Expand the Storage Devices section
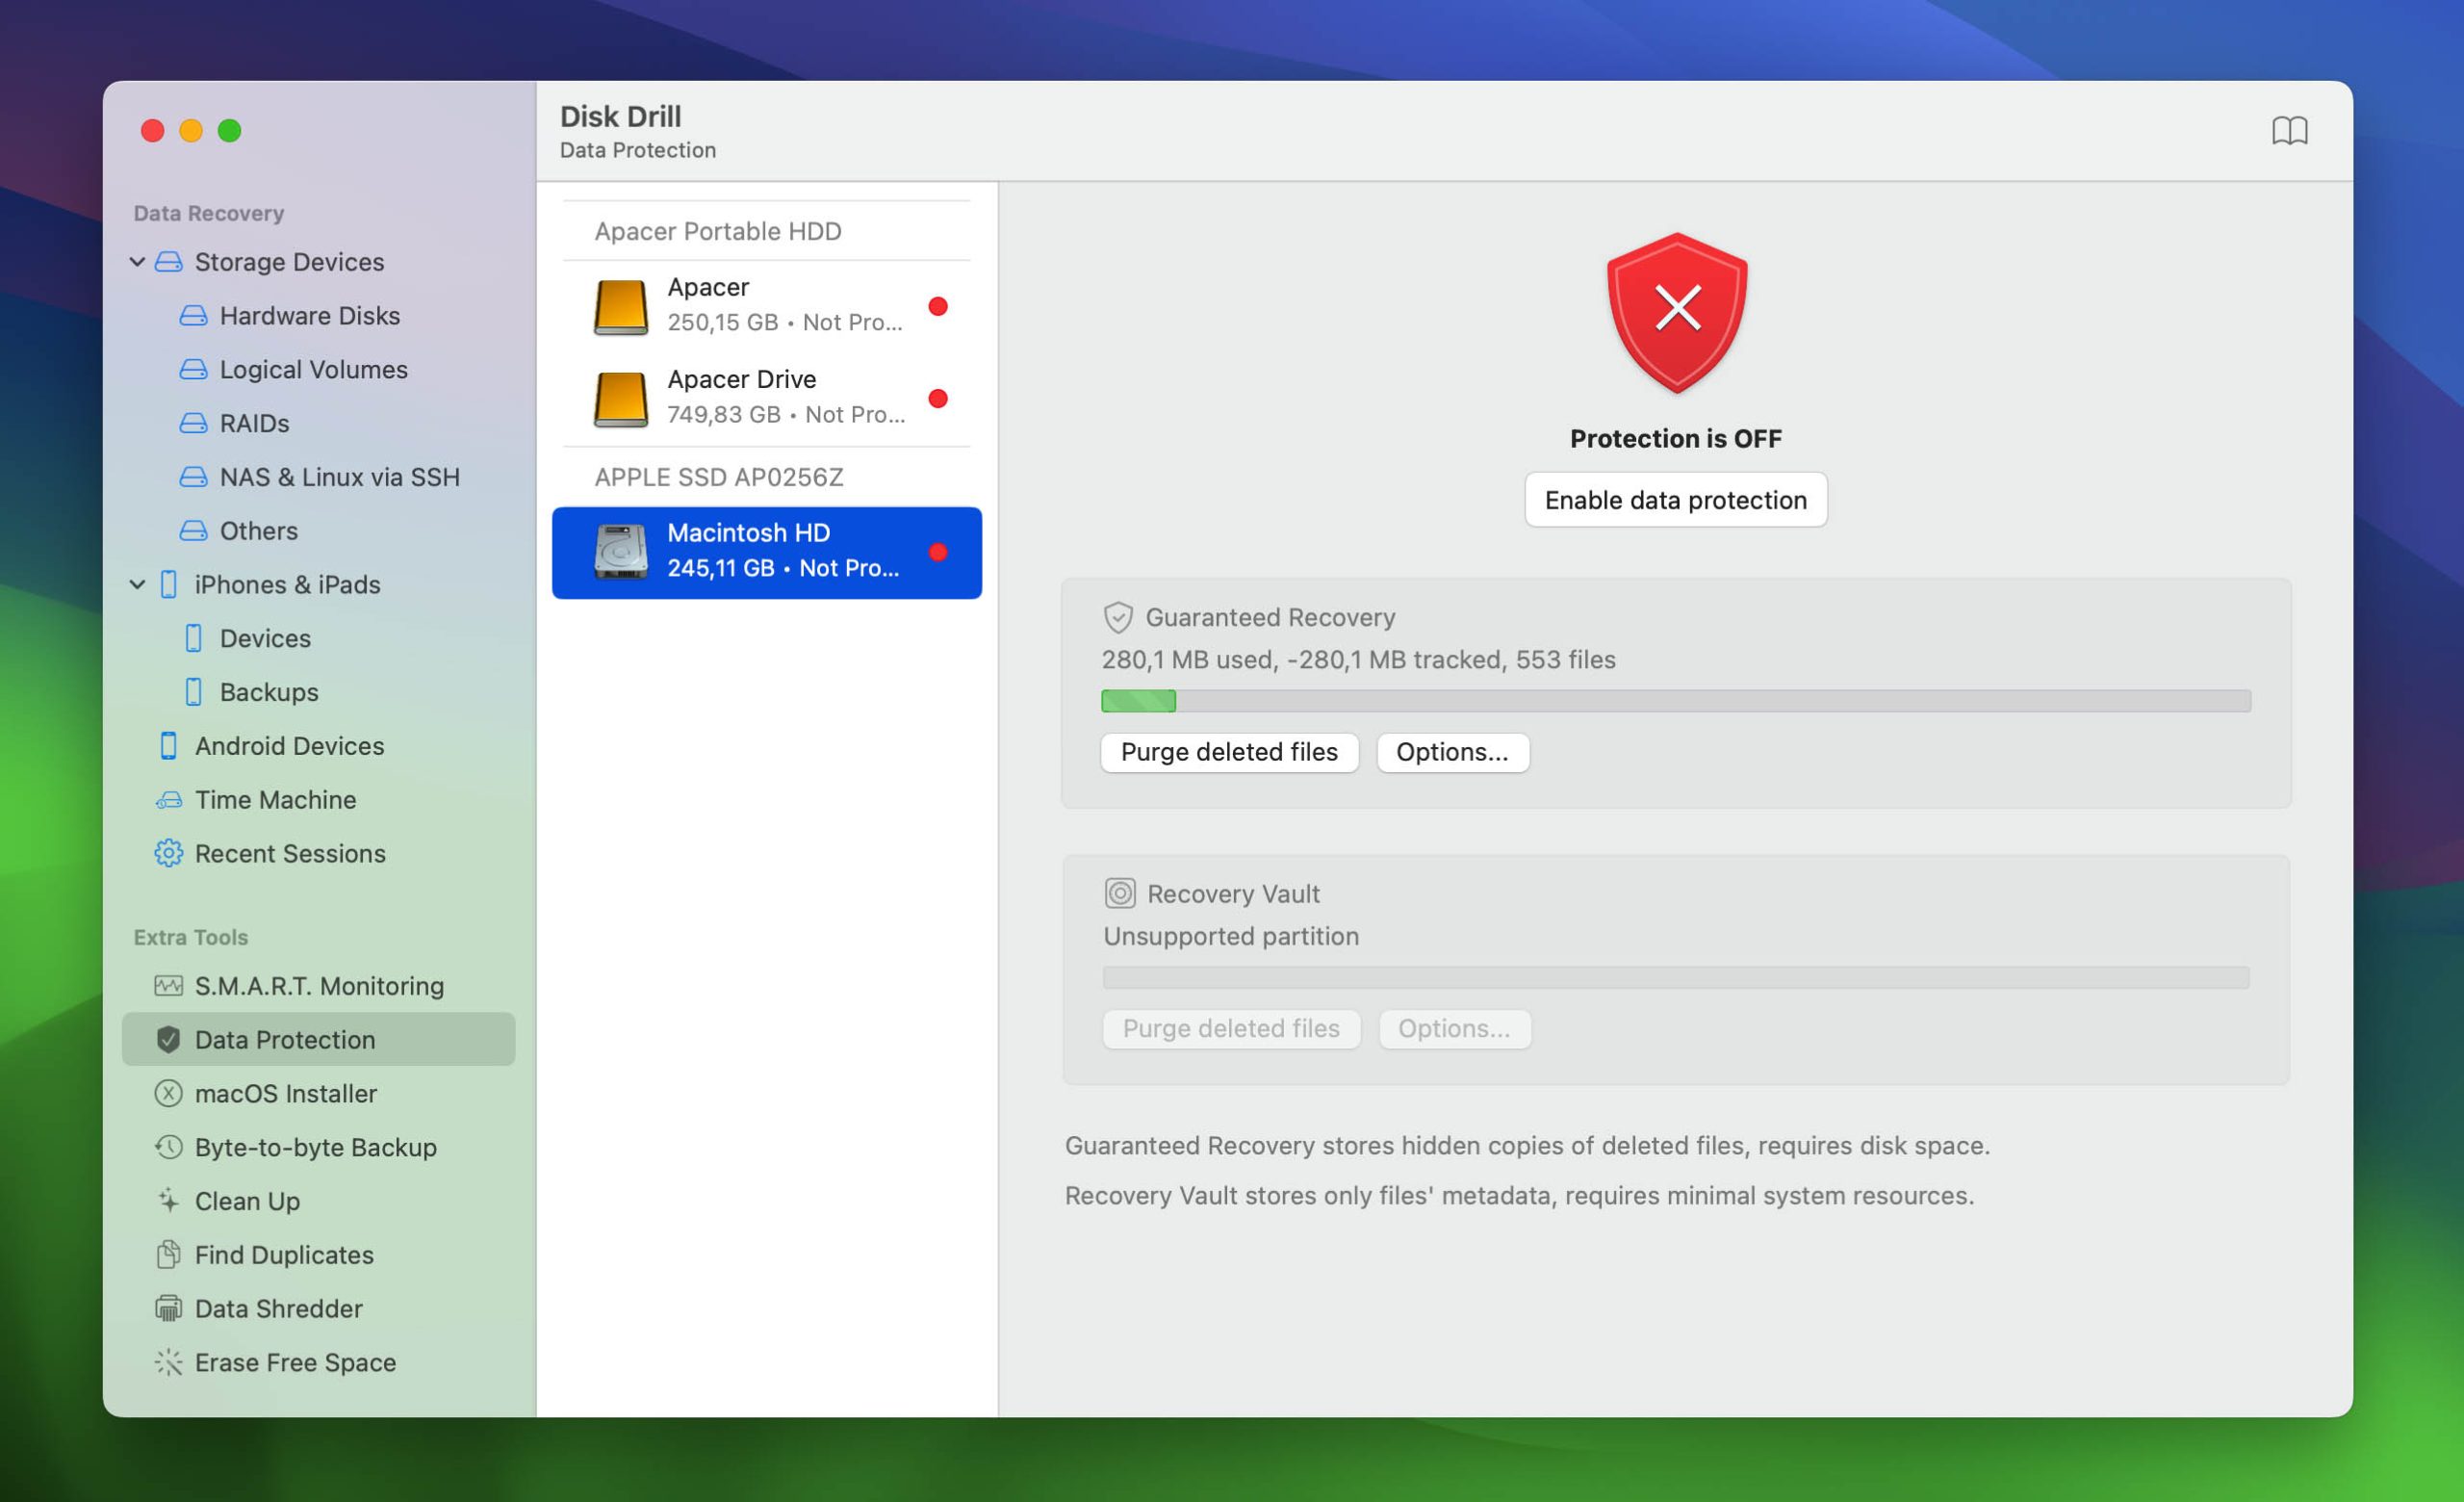Screen dimensions: 2464x1502 coord(139,259)
